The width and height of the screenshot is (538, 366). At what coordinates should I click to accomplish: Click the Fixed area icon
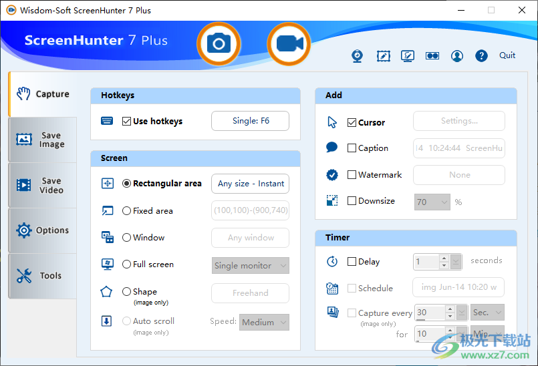108,210
